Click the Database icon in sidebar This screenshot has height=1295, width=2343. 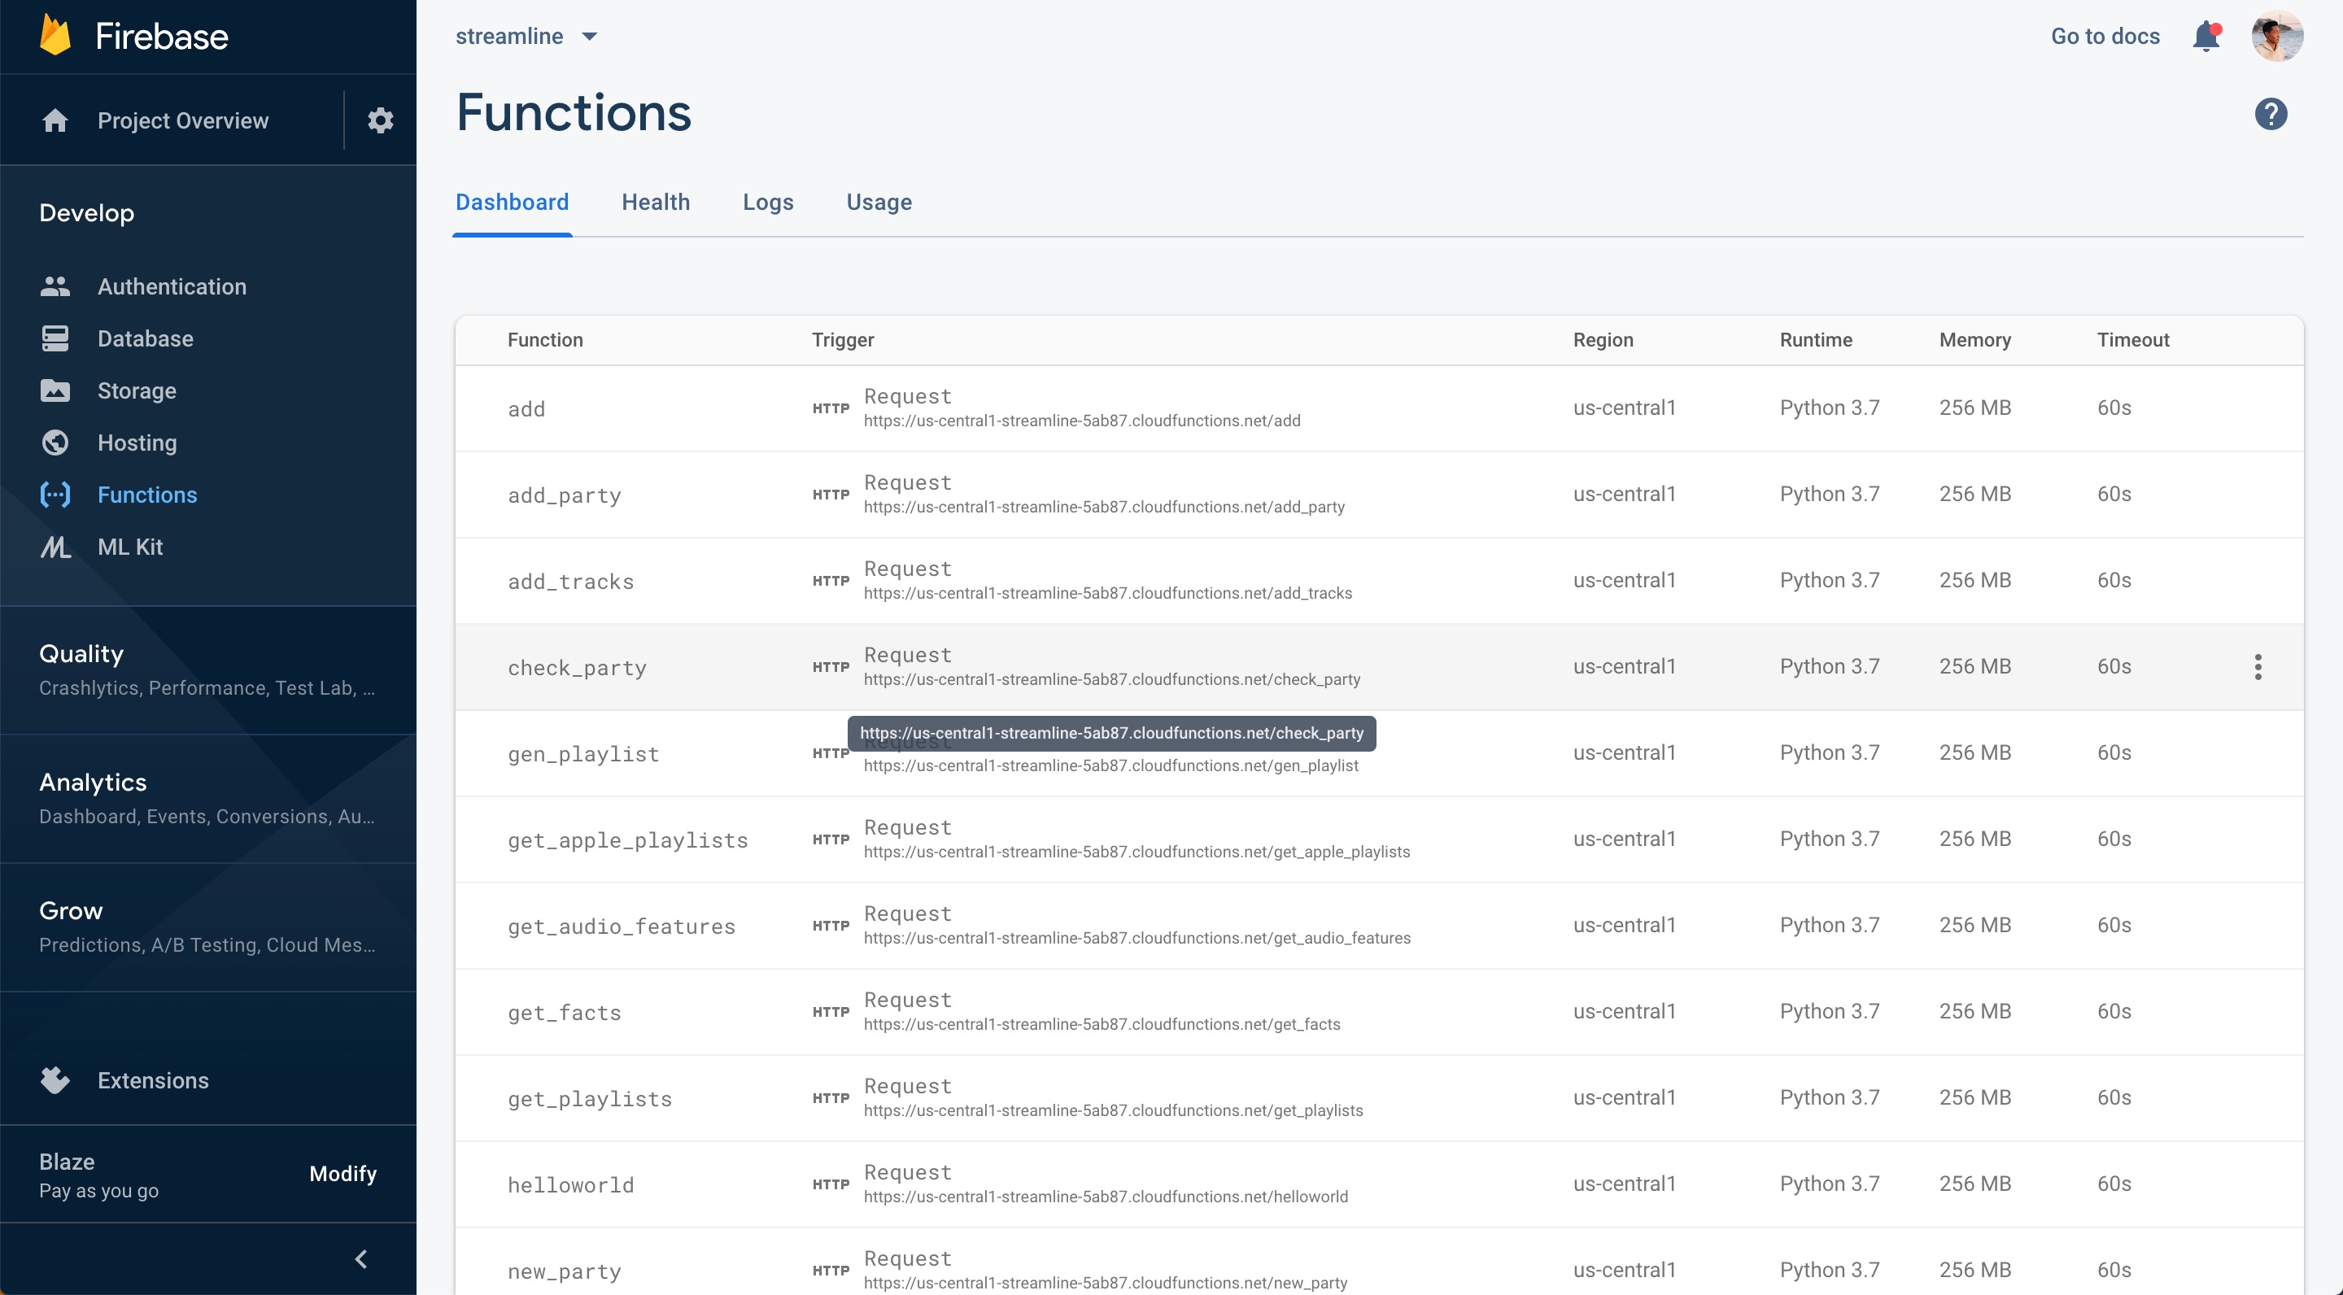click(55, 338)
